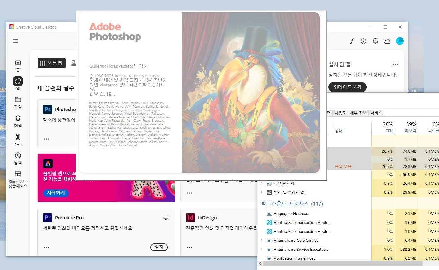Open the Files section in sidebar
This screenshot has height=270, width=439.
pyautogui.click(x=18, y=102)
